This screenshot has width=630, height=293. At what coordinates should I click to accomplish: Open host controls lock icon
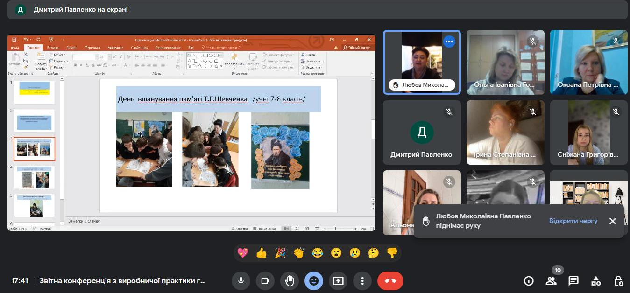618,281
